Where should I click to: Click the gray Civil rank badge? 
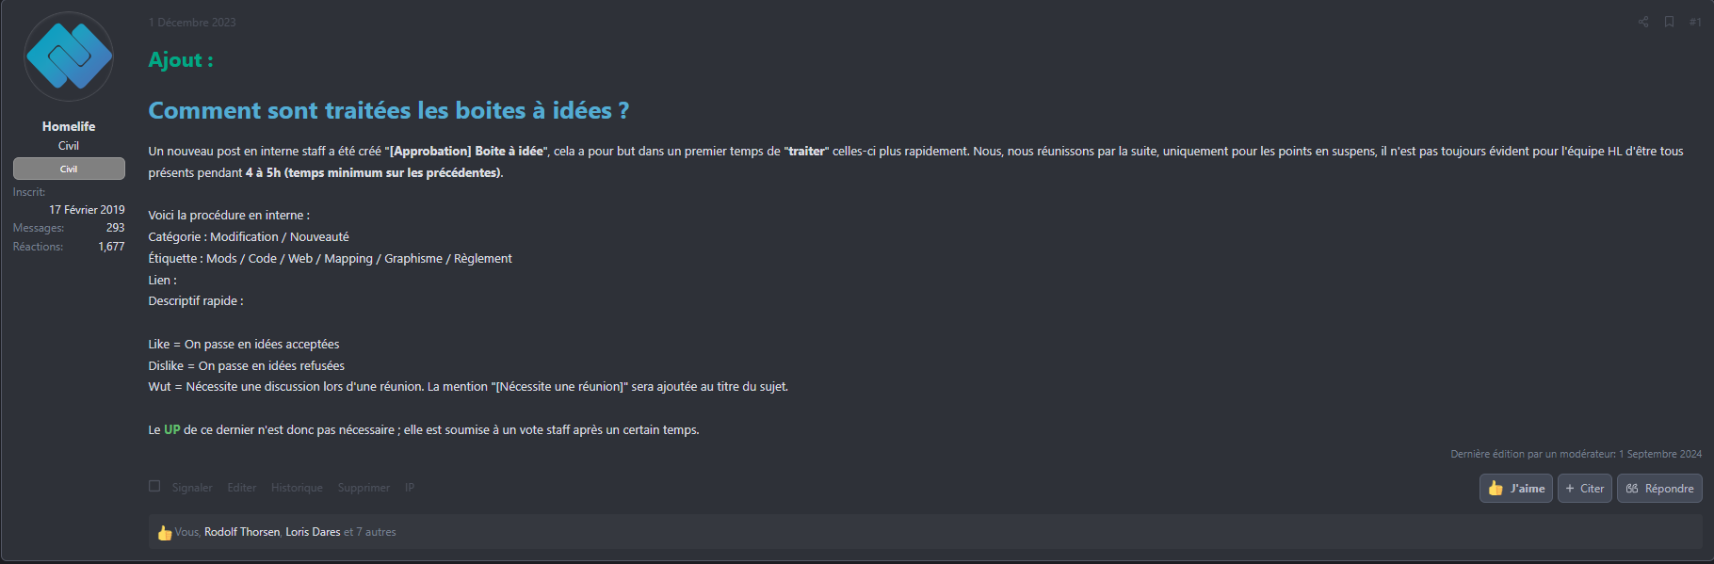coord(69,169)
